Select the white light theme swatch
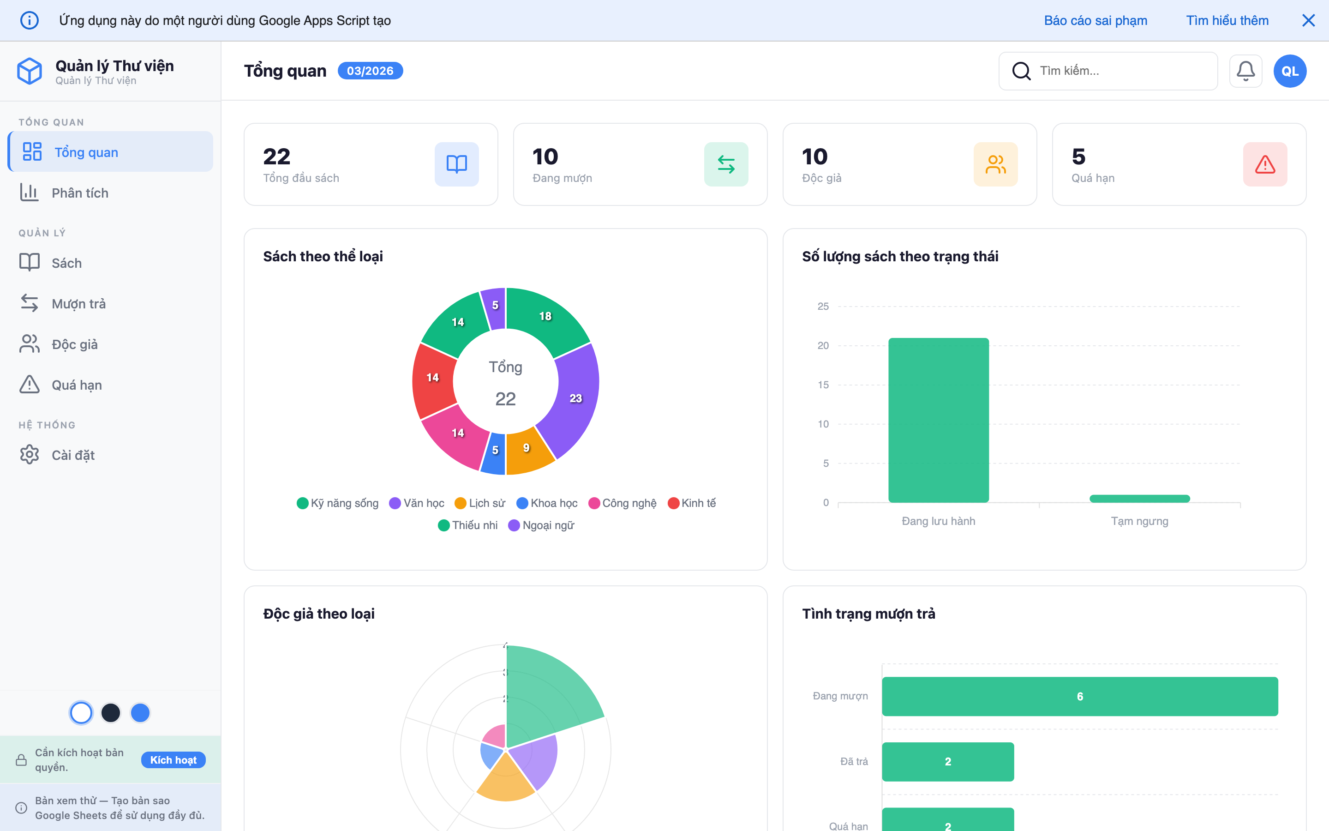Image resolution: width=1329 pixels, height=831 pixels. pyautogui.click(x=81, y=712)
